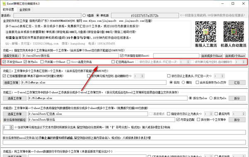This screenshot has height=157, width=249.
Task: Click the delete-row column stepper in 功能二
Action: 139,76
